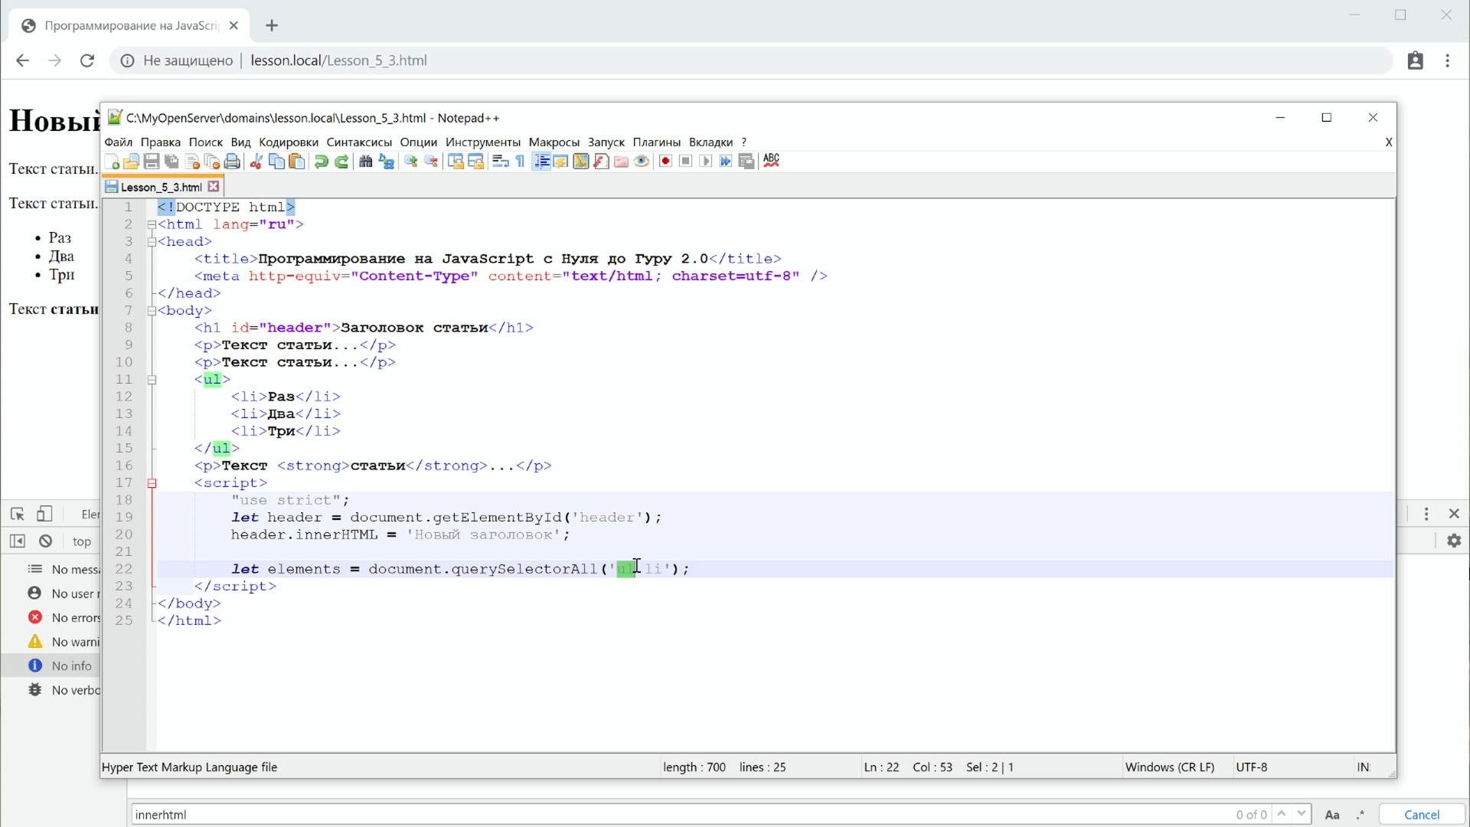Viewport: 1470px width, 827px height.
Task: Collapse the script block fold marker
Action: tap(152, 483)
